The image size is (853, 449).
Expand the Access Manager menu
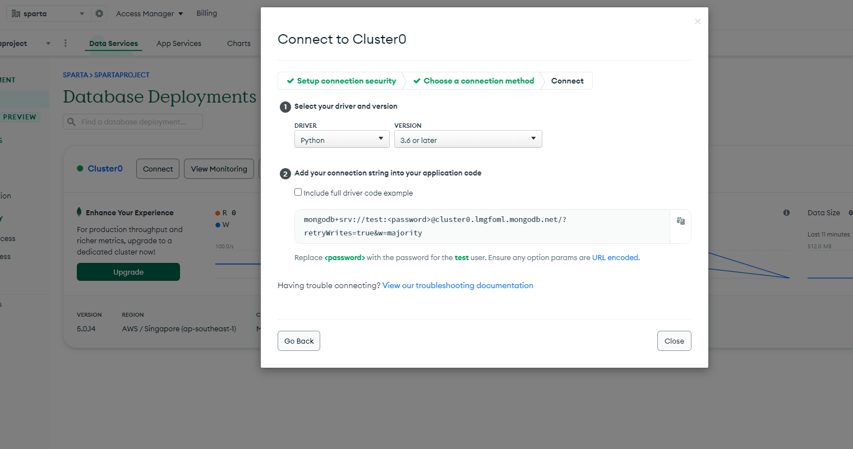pos(150,13)
